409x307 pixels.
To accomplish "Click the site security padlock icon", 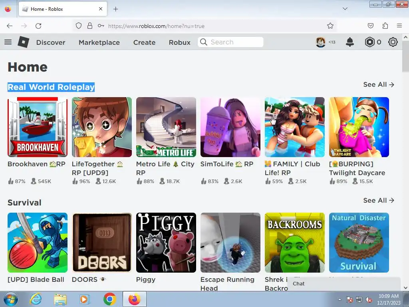I will [x=90, y=26].
